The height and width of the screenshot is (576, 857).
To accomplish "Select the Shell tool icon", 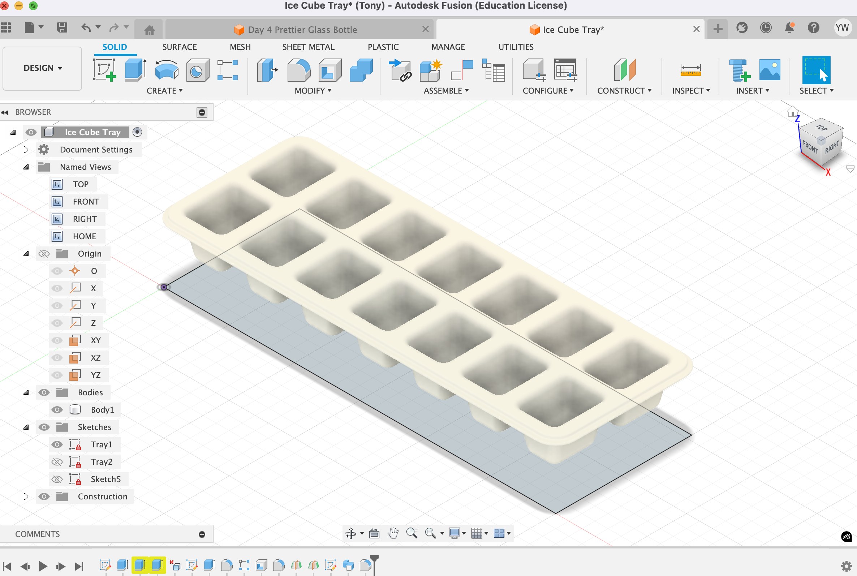I will (330, 70).
